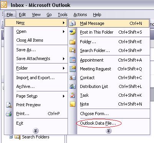The width and height of the screenshot is (154, 143).
Task: Open the File menu
Action: (x=10, y=15)
